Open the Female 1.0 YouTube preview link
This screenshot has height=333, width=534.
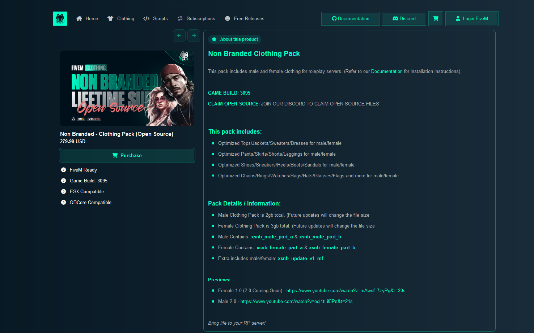click(x=346, y=290)
